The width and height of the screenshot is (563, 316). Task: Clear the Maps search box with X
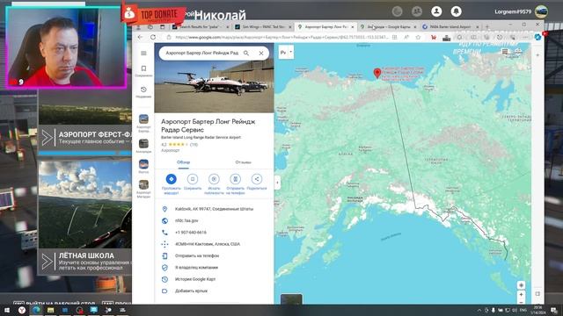point(261,53)
